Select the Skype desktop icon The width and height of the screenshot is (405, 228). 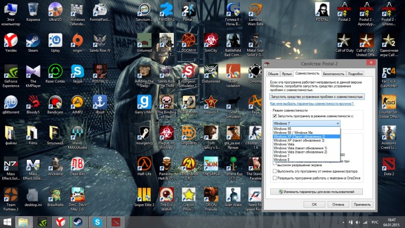(x=78, y=71)
